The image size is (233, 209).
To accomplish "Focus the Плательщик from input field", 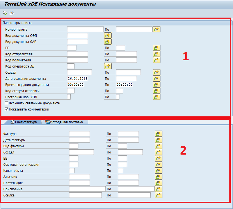I will click(79, 183).
